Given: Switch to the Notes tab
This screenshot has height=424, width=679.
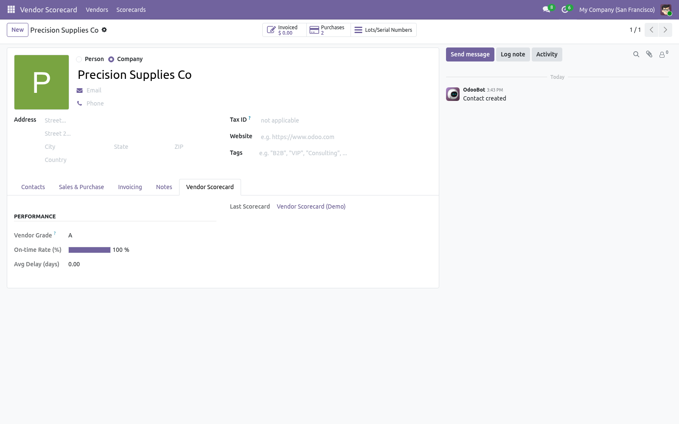Looking at the screenshot, I should [164, 187].
